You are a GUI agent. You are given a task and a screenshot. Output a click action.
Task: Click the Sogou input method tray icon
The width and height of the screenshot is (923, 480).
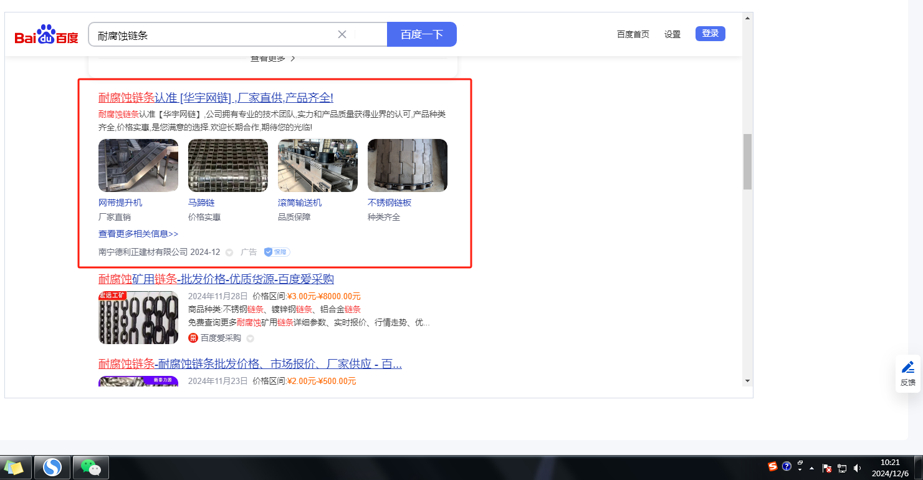coord(773,466)
